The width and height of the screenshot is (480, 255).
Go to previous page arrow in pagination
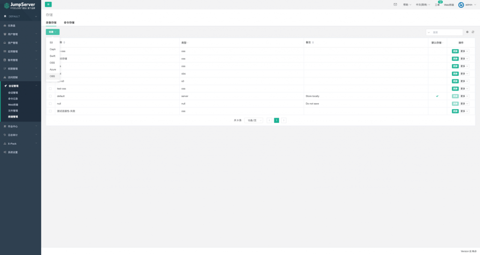pyautogui.click(x=270, y=120)
